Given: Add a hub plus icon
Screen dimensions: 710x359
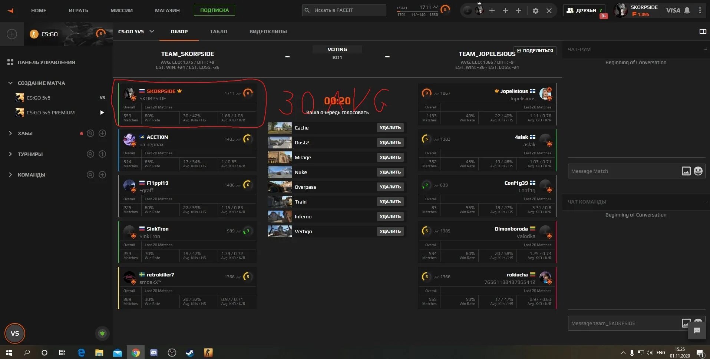Looking at the screenshot, I should tap(102, 133).
